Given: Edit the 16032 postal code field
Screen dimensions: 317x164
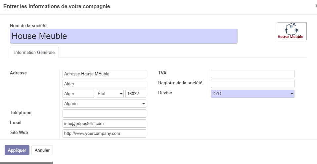Looking at the screenshot, I should click(x=136, y=94).
